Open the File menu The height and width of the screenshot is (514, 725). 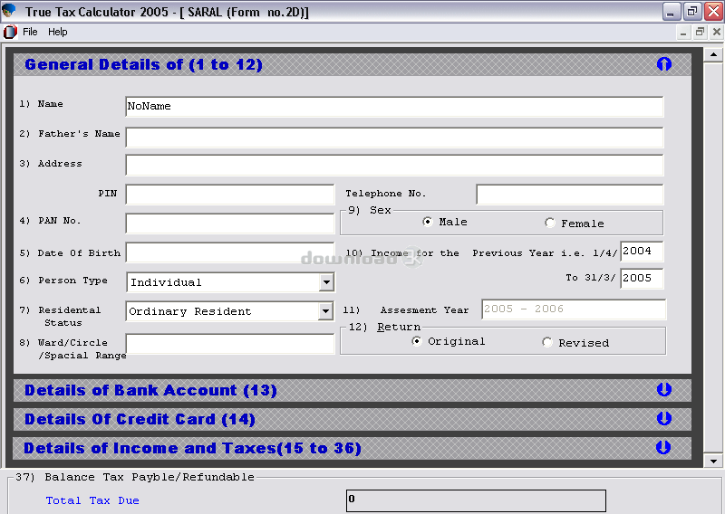point(30,32)
